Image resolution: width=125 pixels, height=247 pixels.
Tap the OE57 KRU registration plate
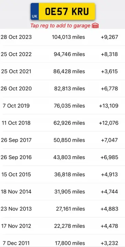[63, 11]
